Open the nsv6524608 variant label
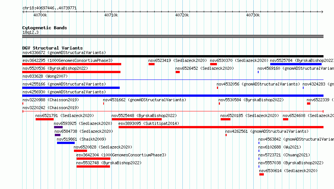Viewport: 334px width, 189px height. coord(308,115)
